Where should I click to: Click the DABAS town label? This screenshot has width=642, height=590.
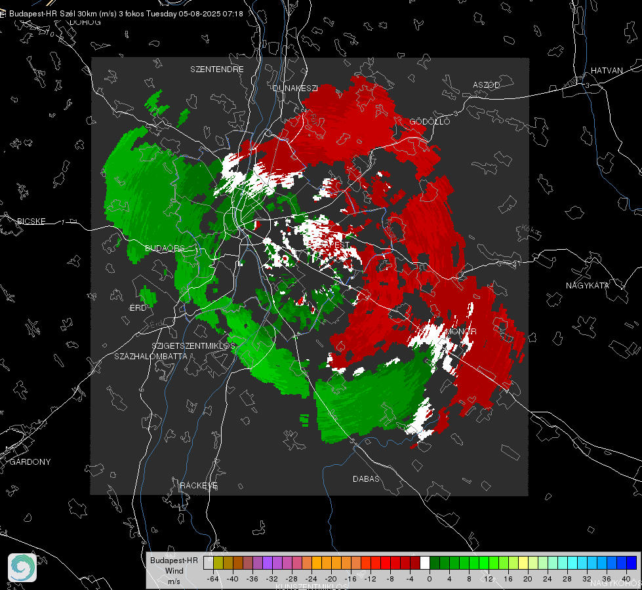coord(366,479)
